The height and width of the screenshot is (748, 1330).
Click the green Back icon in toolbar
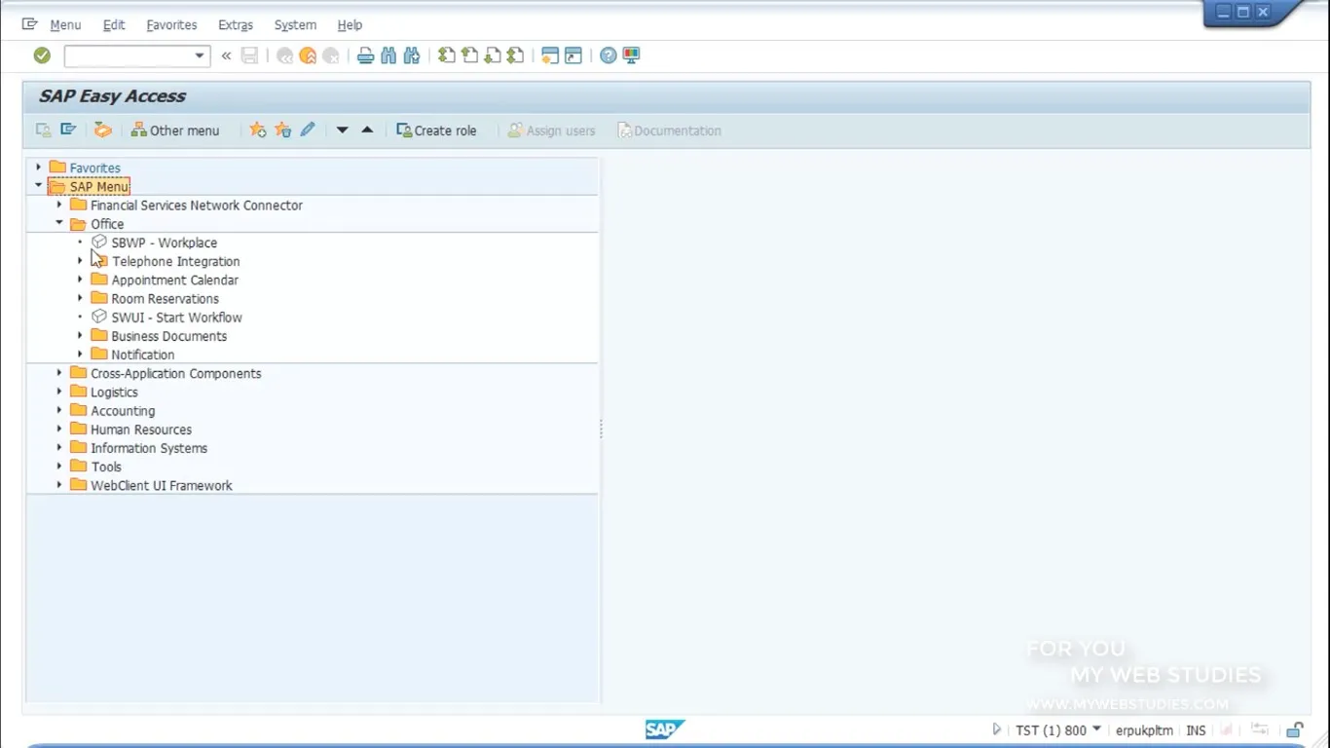[x=284, y=56]
